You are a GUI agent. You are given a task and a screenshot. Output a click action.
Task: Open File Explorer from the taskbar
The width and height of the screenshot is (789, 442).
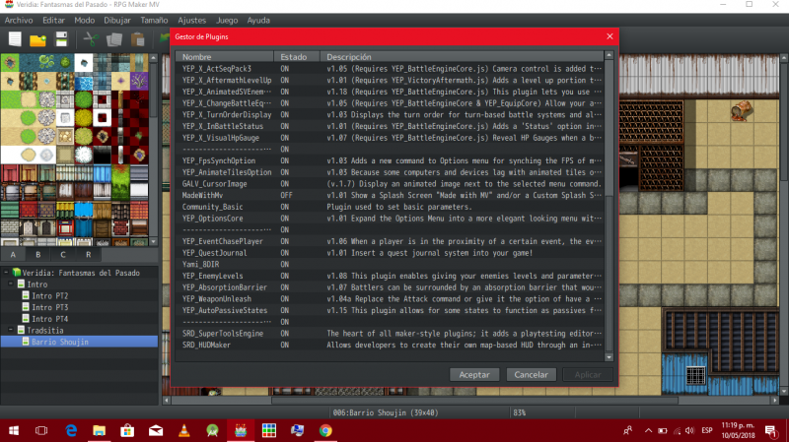coord(100,430)
